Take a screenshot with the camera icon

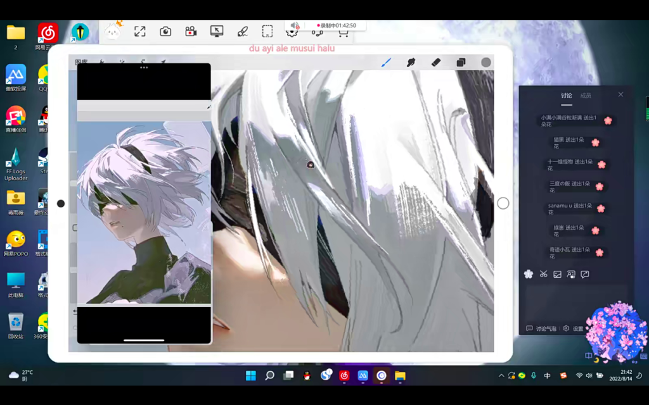click(165, 32)
